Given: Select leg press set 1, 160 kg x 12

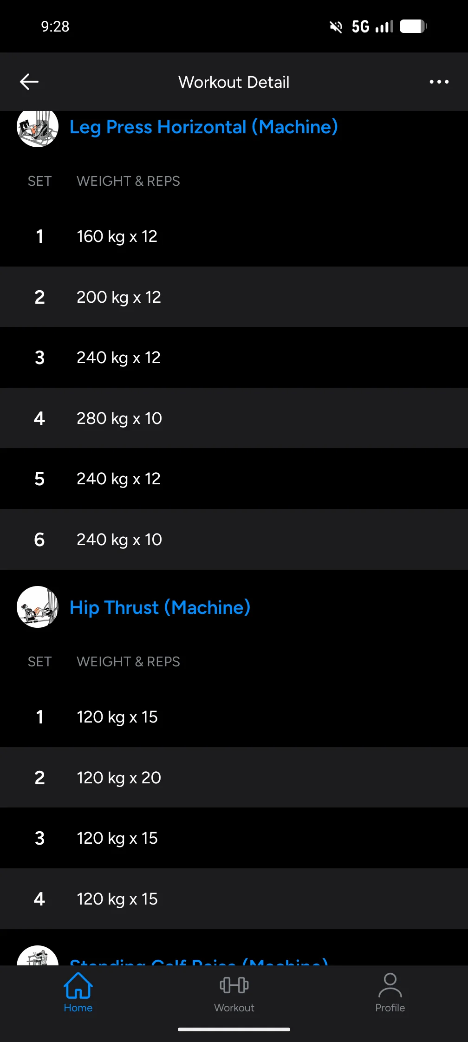Looking at the screenshot, I should pyautogui.click(x=234, y=236).
